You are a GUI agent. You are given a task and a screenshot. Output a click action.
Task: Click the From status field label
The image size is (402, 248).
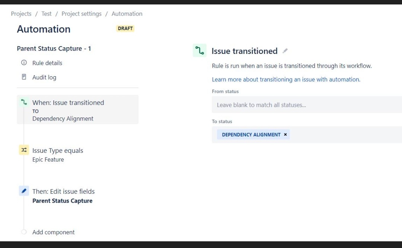225,91
